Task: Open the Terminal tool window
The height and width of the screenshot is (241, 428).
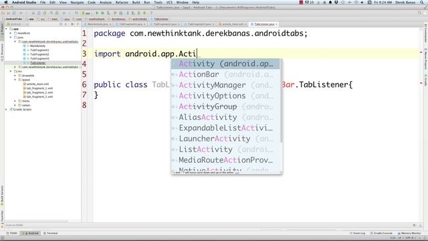Action: pyautogui.click(x=51, y=233)
